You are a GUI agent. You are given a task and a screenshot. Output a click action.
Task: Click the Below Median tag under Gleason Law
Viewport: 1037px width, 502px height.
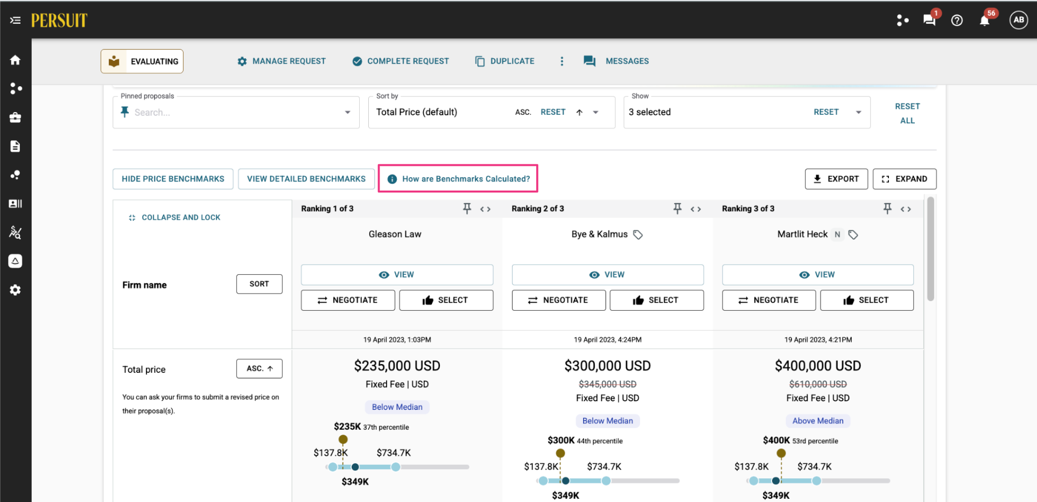pos(397,407)
